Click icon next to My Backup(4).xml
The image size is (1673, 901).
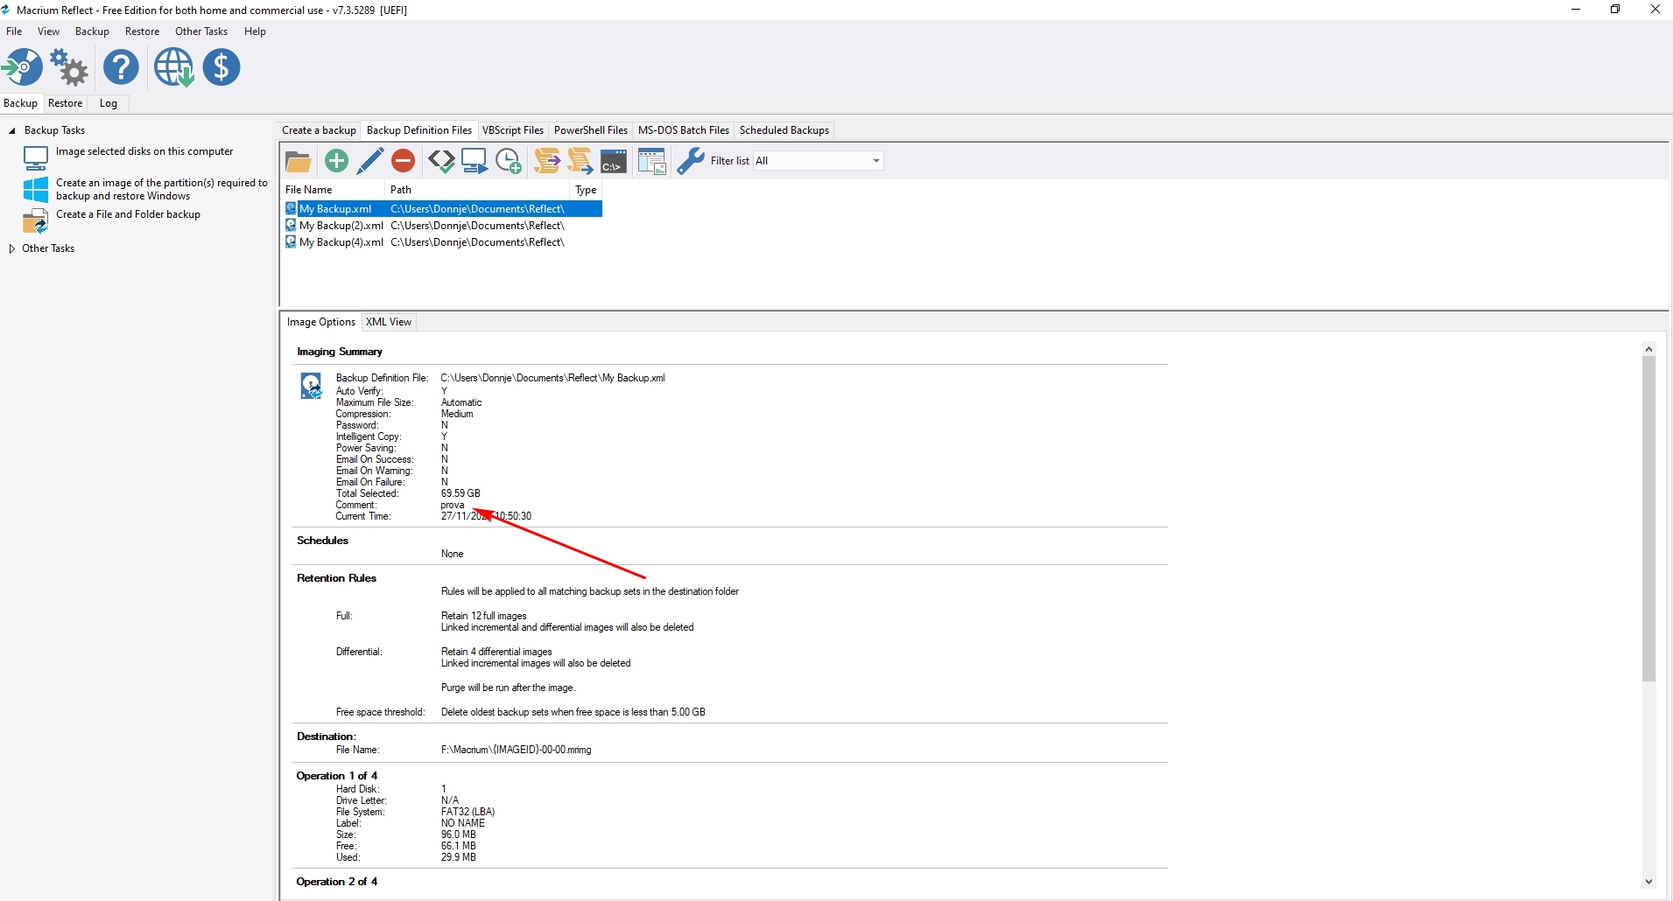[x=291, y=242]
